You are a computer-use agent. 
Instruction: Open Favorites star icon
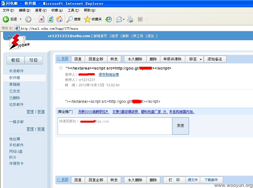[87, 19]
